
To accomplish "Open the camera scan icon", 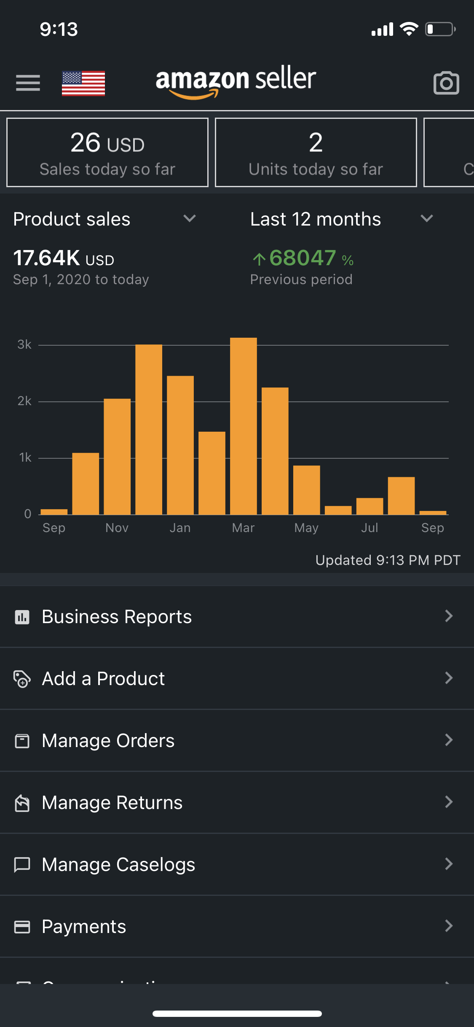I will (x=446, y=83).
